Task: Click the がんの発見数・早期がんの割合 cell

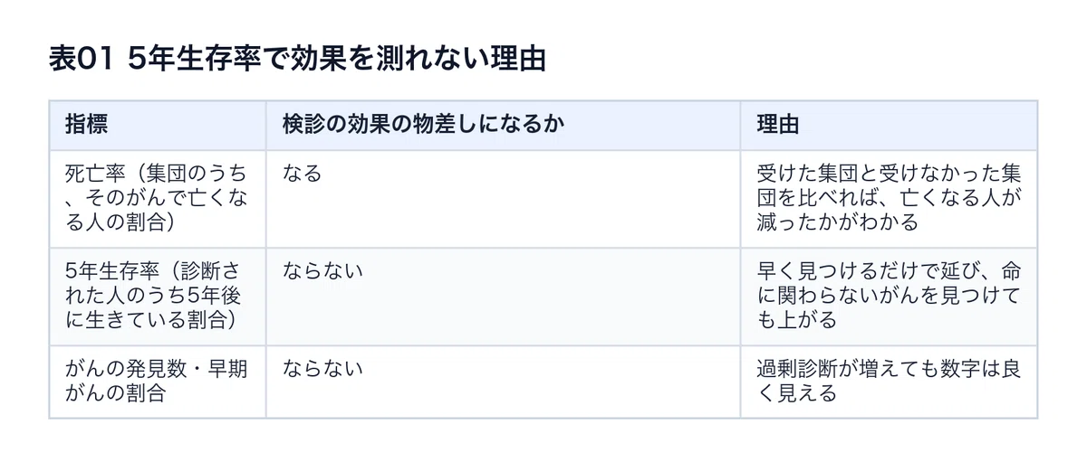Action: click(157, 382)
